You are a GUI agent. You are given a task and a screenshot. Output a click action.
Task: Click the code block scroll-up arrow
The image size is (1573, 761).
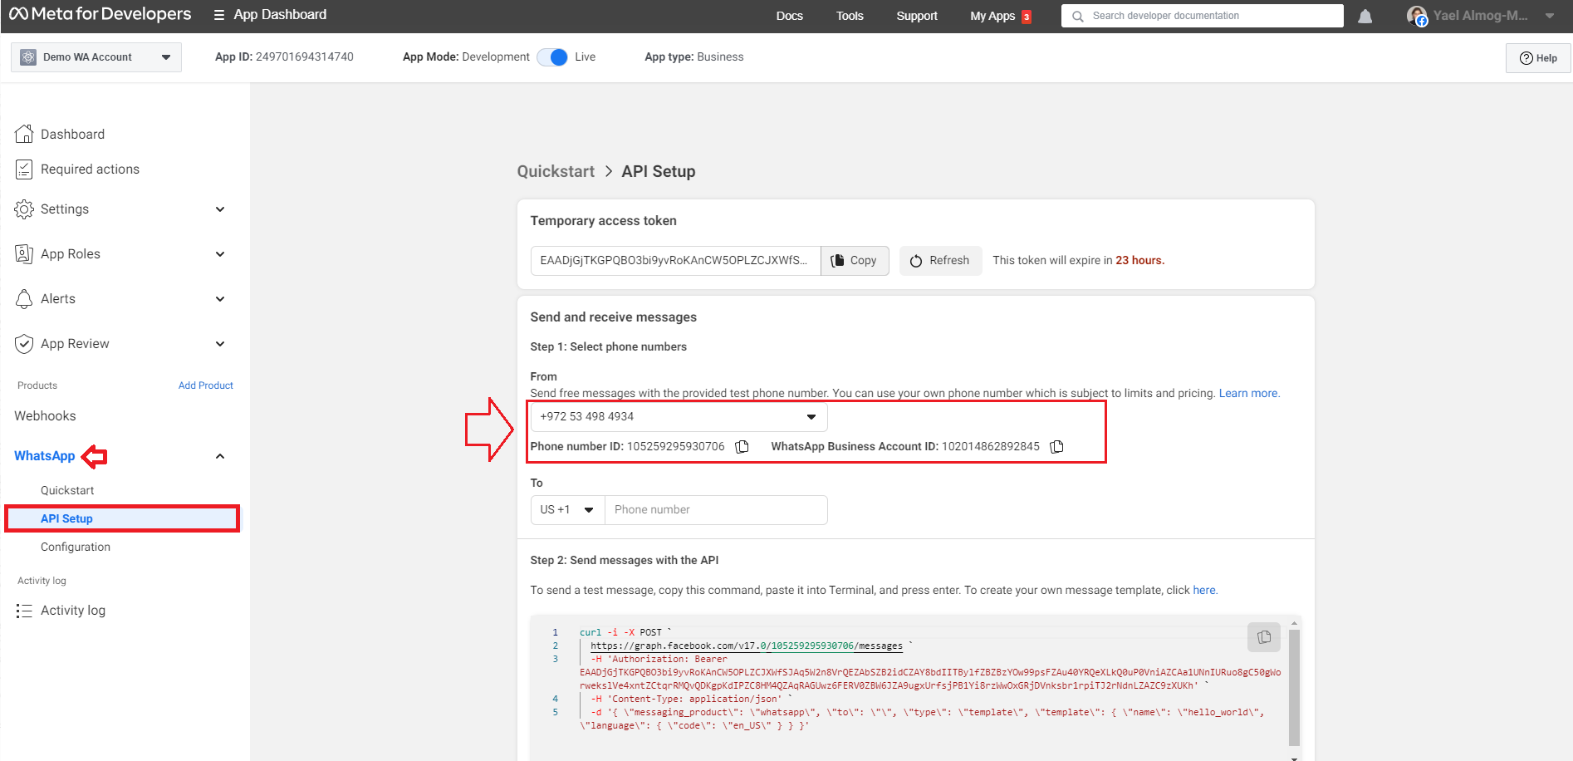(1294, 622)
